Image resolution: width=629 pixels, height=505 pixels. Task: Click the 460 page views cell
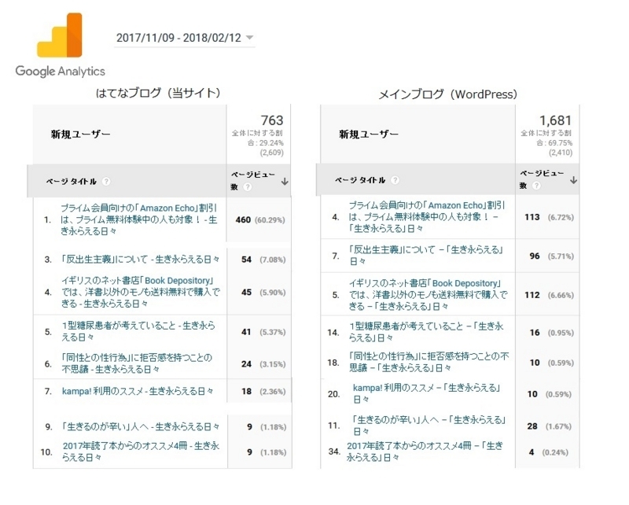tap(243, 219)
